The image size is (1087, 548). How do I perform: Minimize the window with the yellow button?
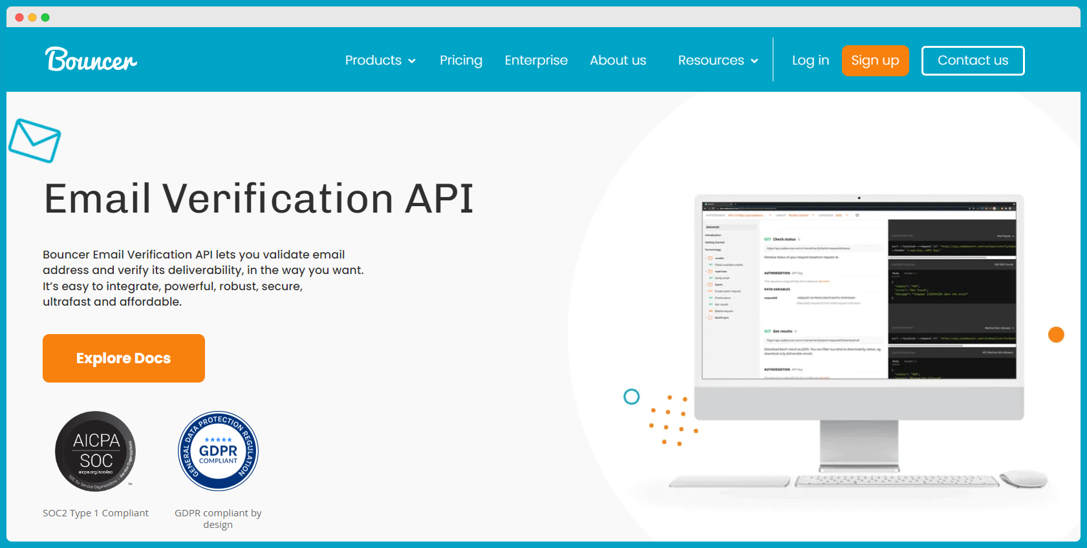coord(32,17)
